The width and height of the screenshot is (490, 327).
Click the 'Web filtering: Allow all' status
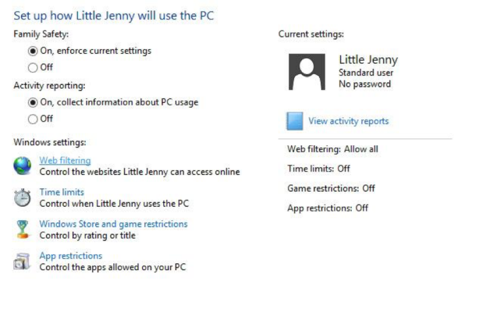[332, 149]
